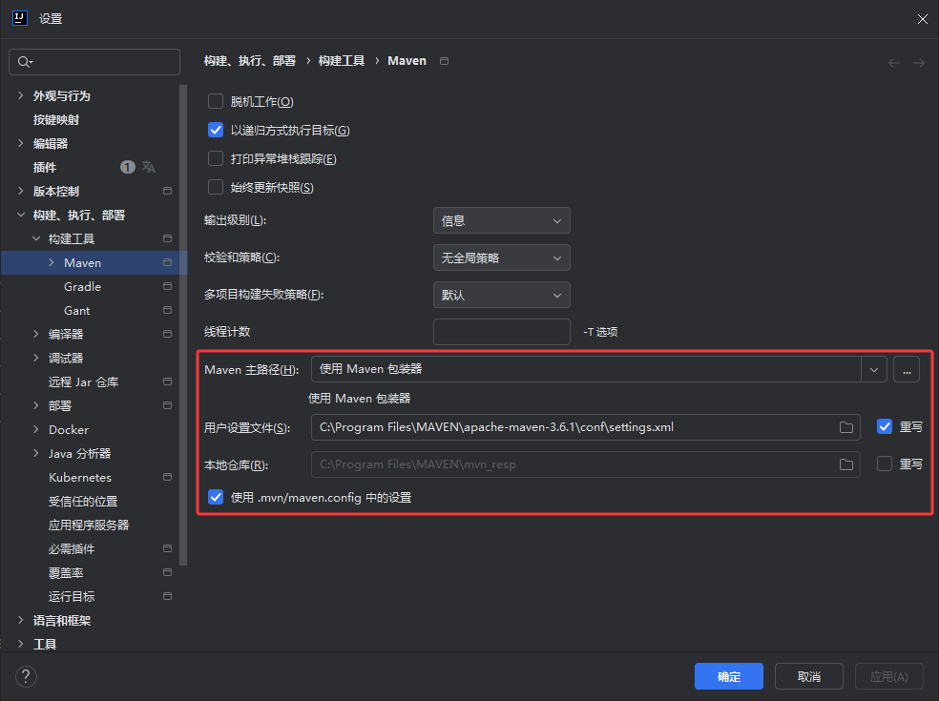Expand the Maven 主路径 dropdown arrow

pos(874,369)
